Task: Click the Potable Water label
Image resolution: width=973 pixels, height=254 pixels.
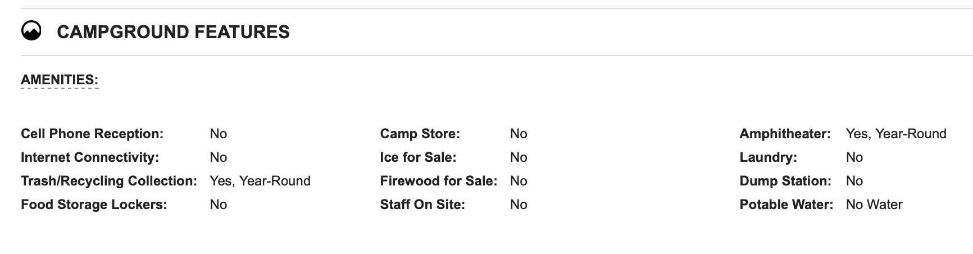Action: coord(786,205)
